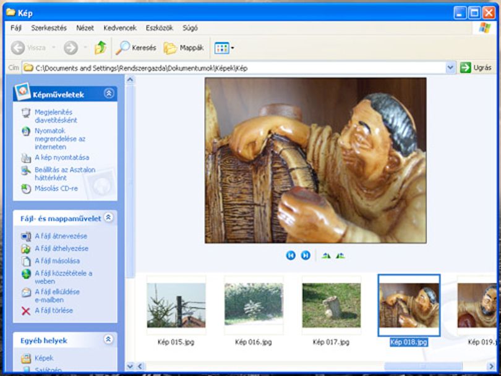Click the red X delete file icon

[x=26, y=311]
